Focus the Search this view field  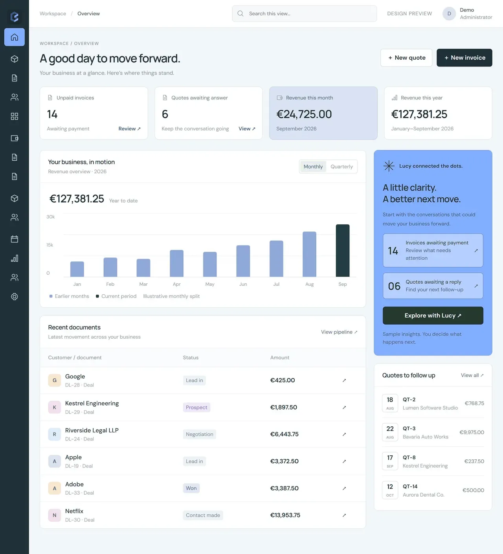coord(305,14)
